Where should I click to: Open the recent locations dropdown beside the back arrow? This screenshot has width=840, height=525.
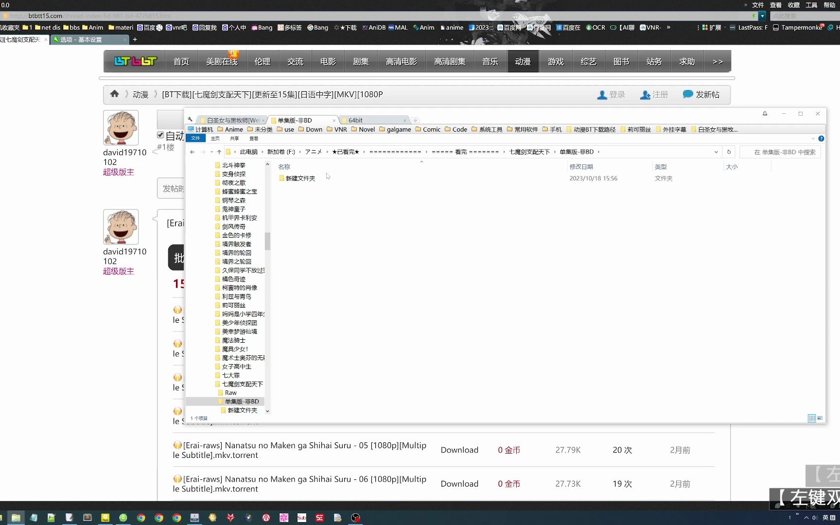tap(210, 152)
